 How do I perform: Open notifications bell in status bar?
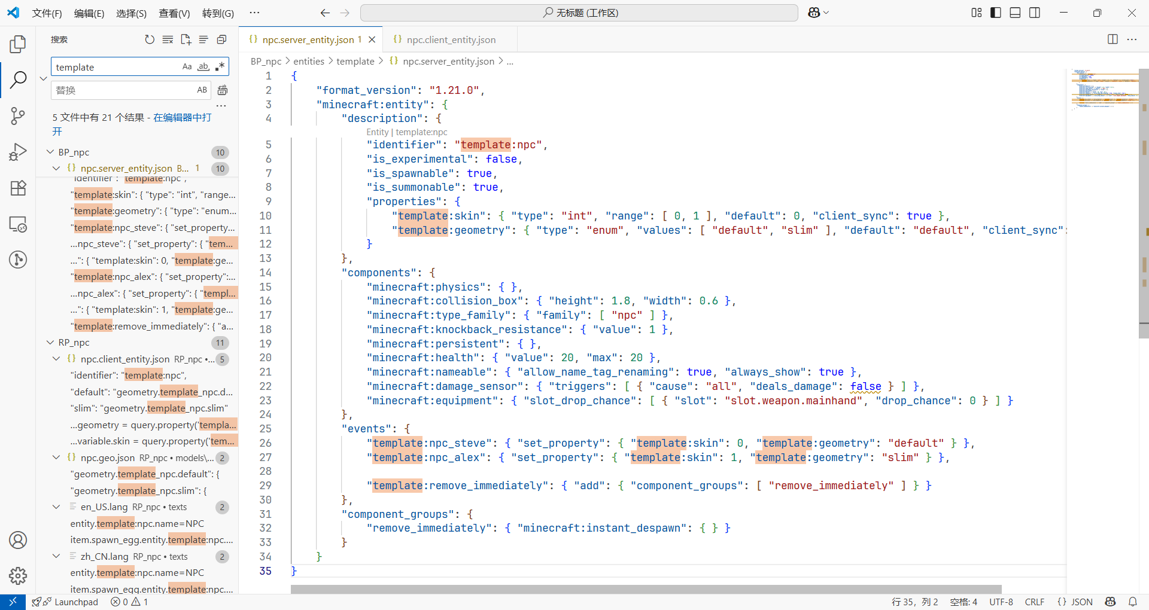point(1133,602)
